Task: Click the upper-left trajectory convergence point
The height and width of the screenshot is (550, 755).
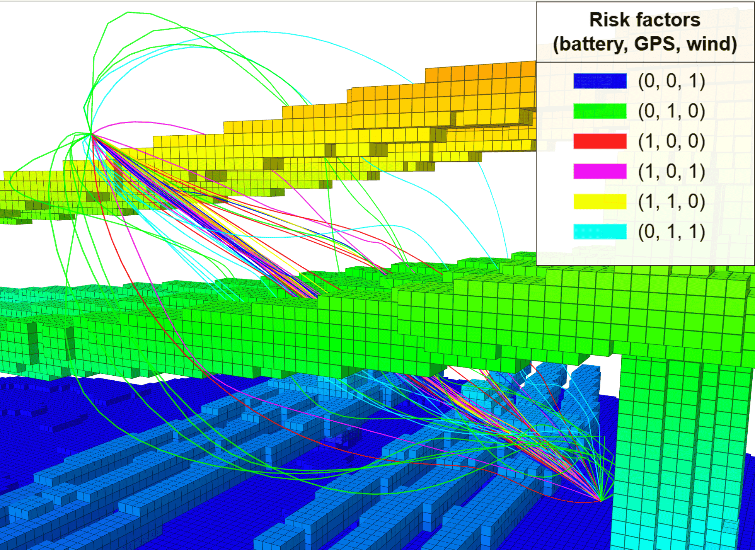Action: coord(92,134)
